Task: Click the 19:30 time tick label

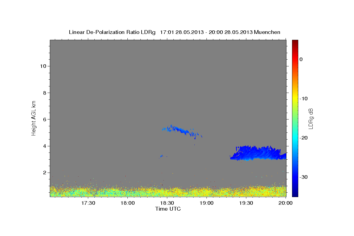Action: coord(246,203)
